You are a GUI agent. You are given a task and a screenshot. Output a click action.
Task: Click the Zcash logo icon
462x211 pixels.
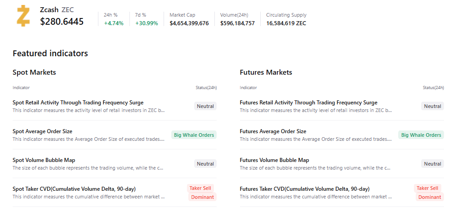tap(23, 16)
